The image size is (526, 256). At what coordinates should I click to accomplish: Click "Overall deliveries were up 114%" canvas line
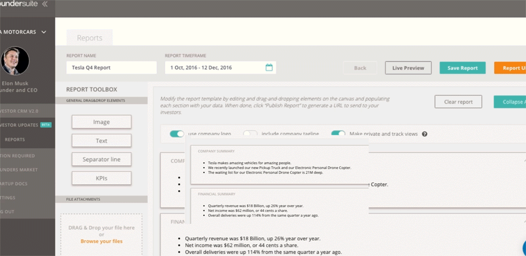pyautogui.click(x=264, y=252)
